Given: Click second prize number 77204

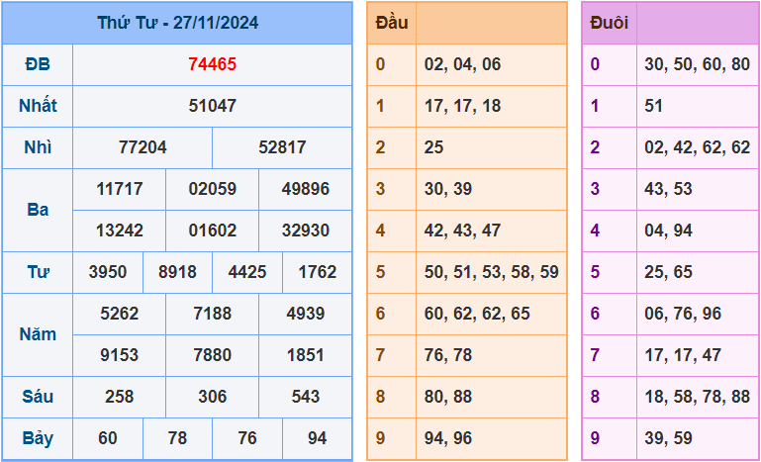Looking at the screenshot, I should [x=143, y=147].
